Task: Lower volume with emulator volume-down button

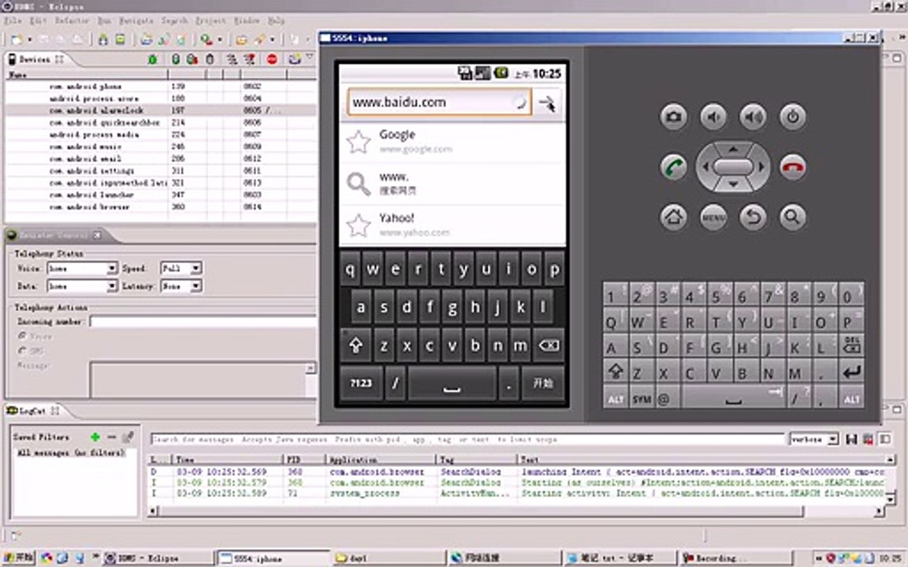Action: 713,117
